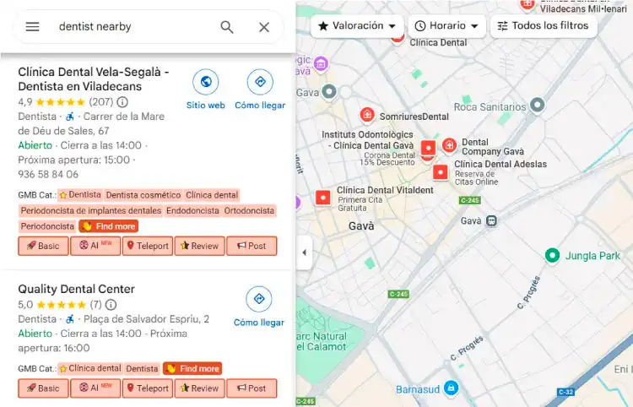Select the Endodoncista category tag
This screenshot has height=407, width=633.
[192, 210]
